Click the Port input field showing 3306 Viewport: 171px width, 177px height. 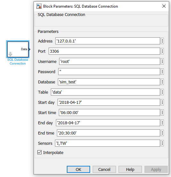pos(104,51)
